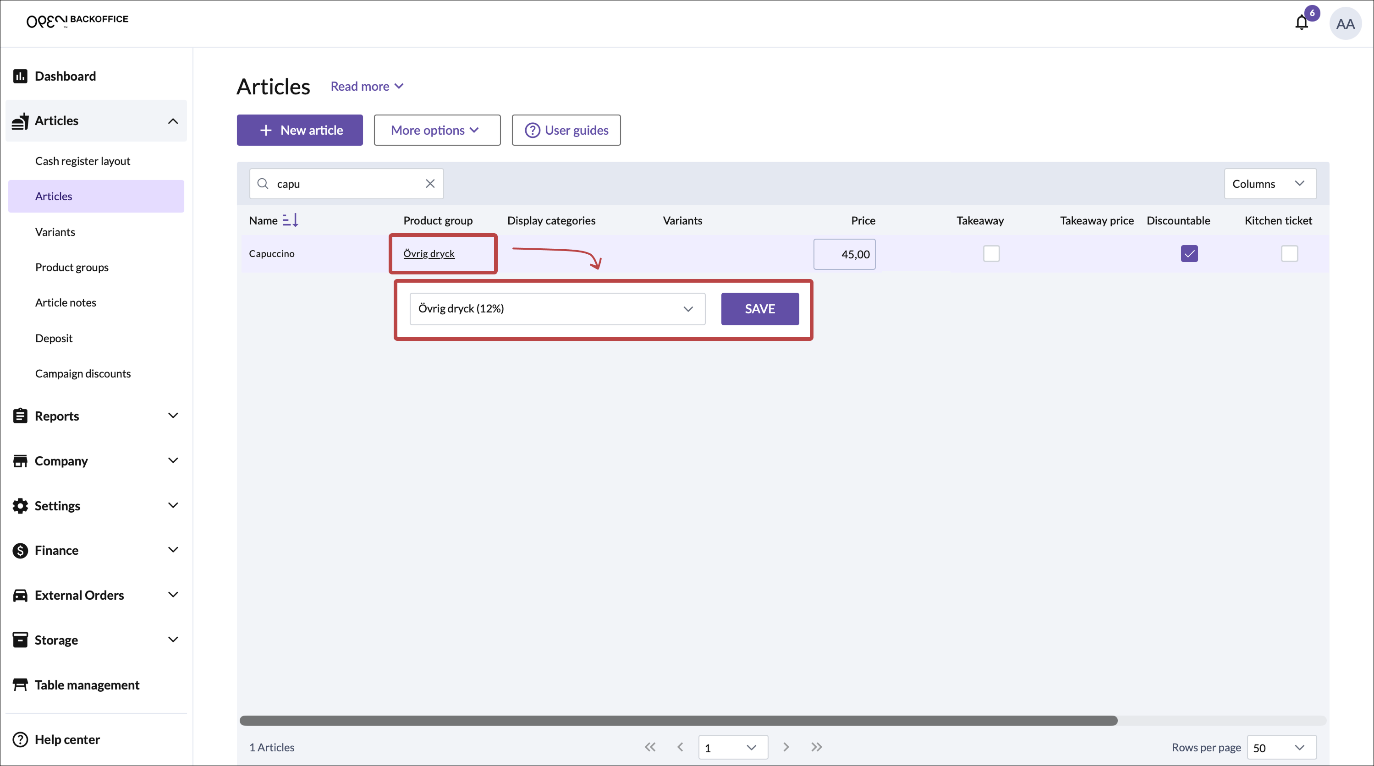Screen dimensions: 1374x766
Task: Select Cash register layout menu item
Action: 82,161
